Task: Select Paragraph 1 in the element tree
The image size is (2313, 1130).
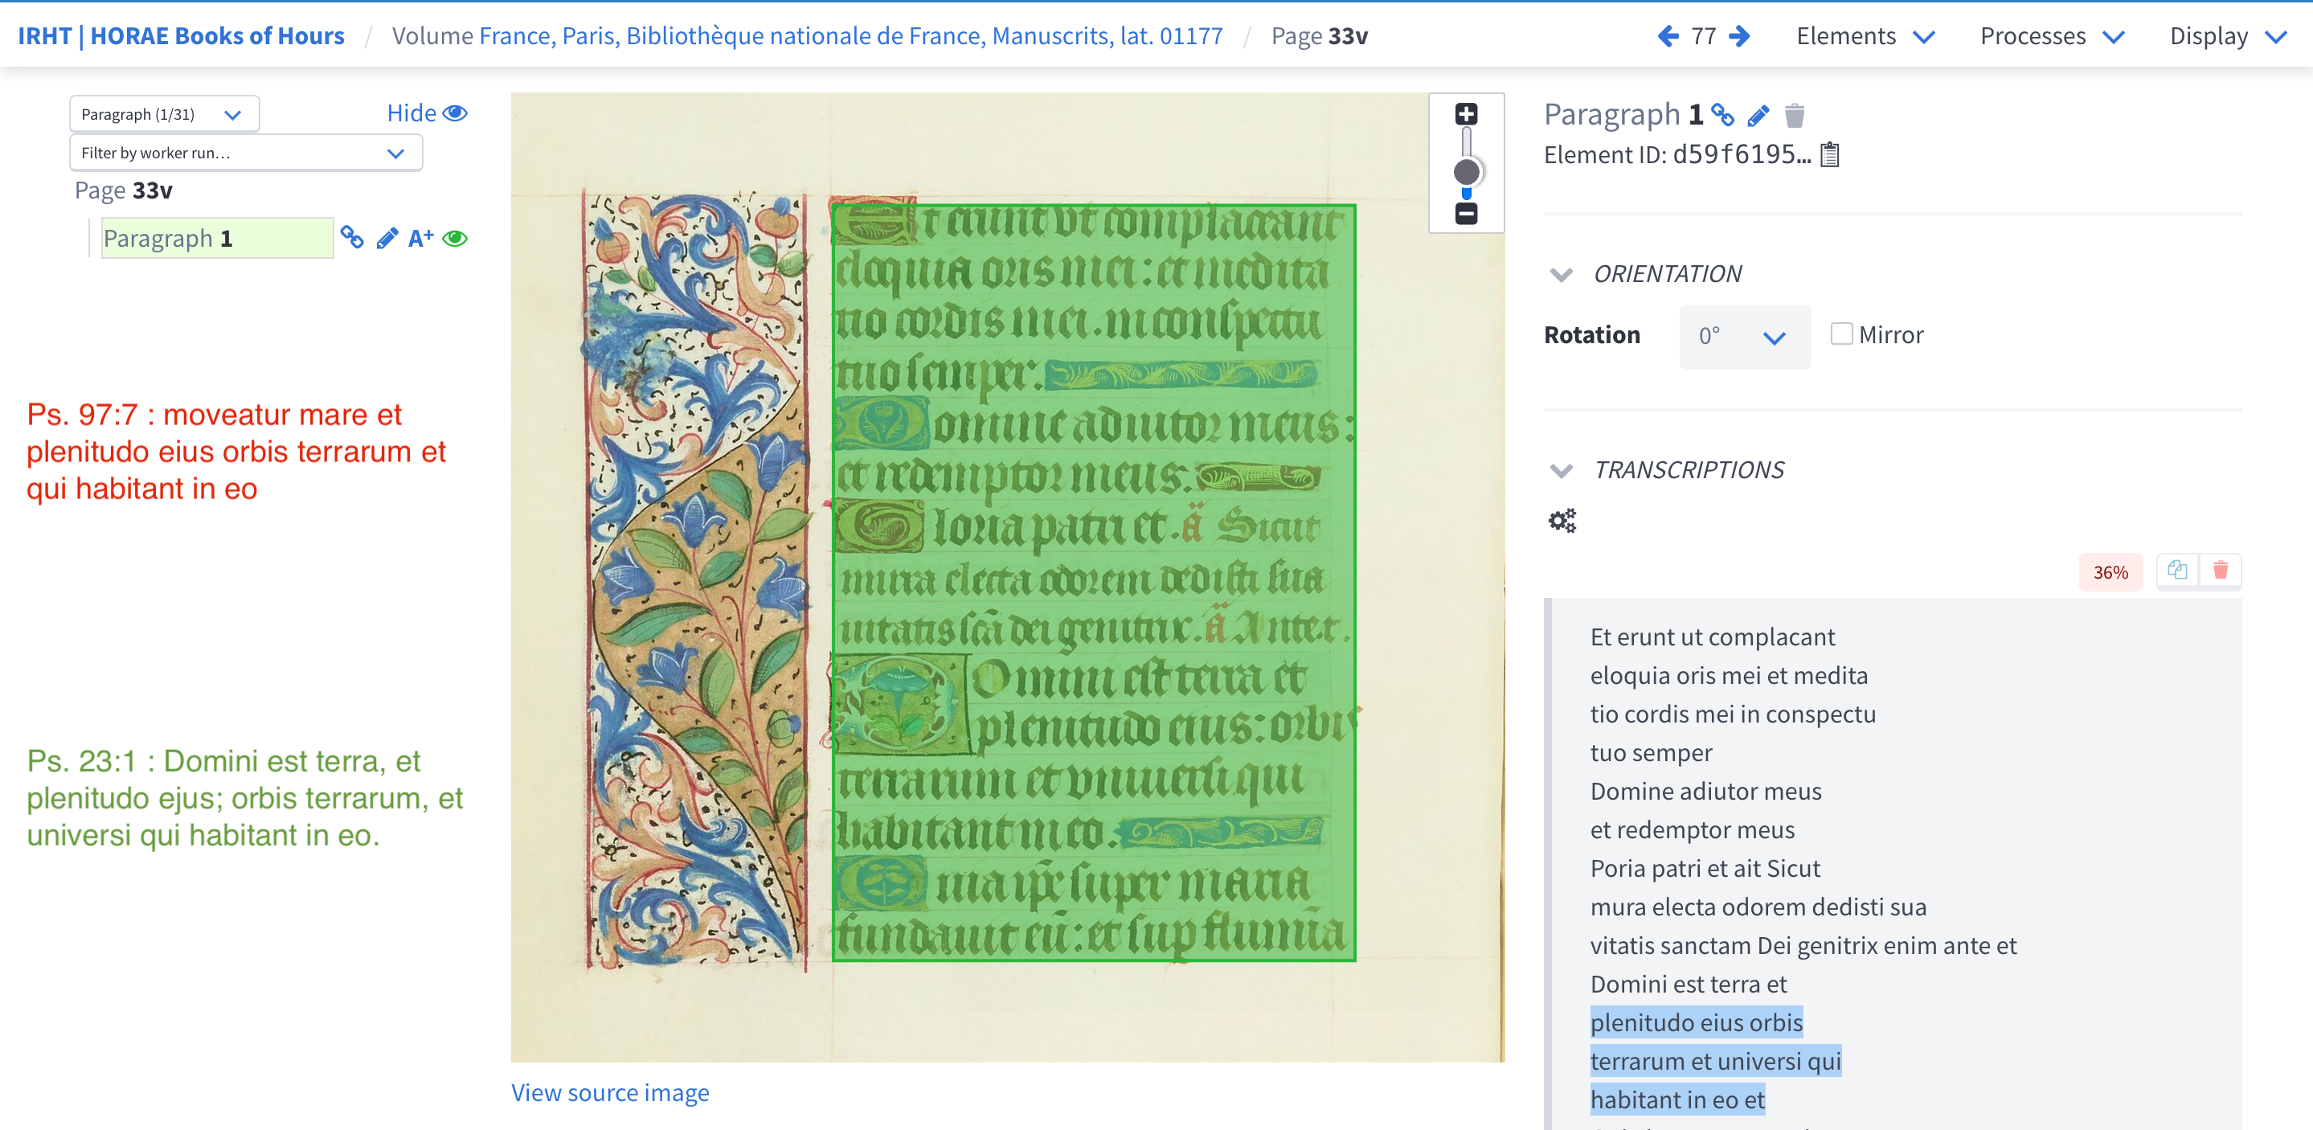Action: tap(216, 238)
